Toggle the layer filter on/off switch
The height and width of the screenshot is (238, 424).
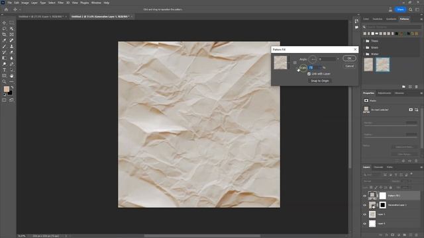tap(411, 174)
